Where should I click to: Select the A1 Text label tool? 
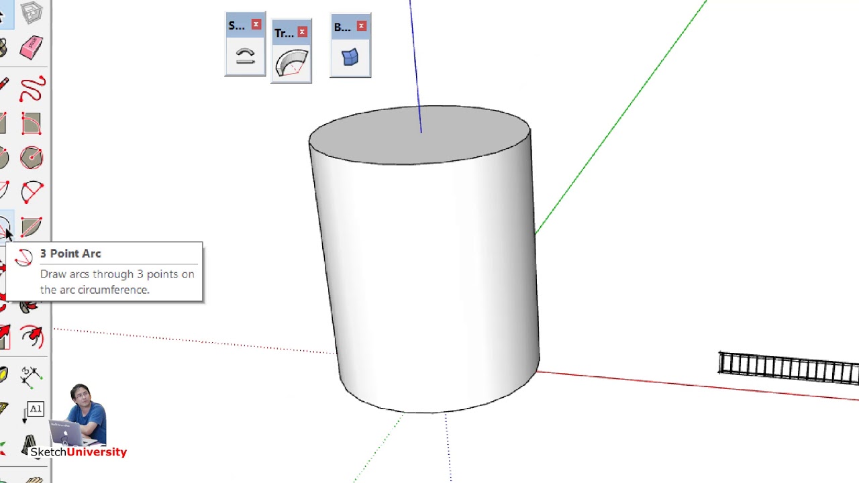click(x=34, y=410)
